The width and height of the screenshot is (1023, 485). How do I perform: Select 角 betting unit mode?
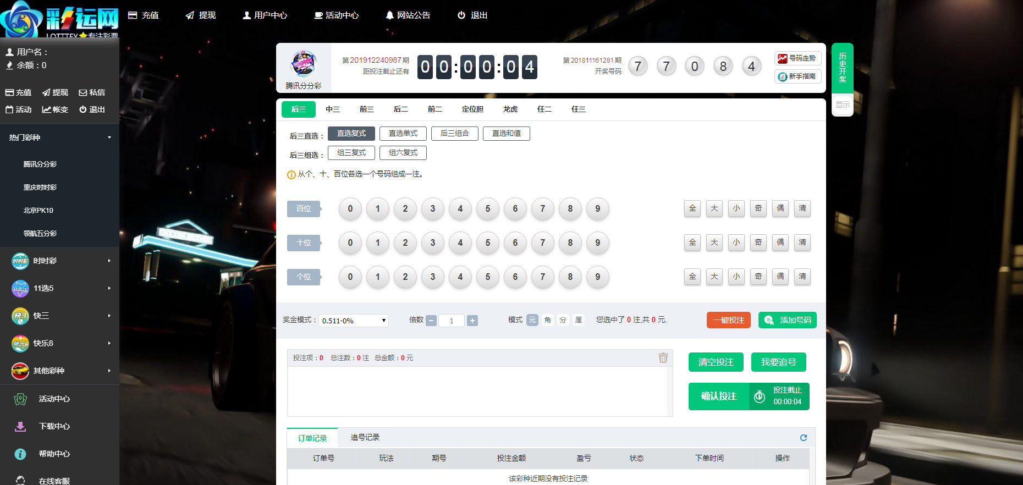[x=547, y=320]
